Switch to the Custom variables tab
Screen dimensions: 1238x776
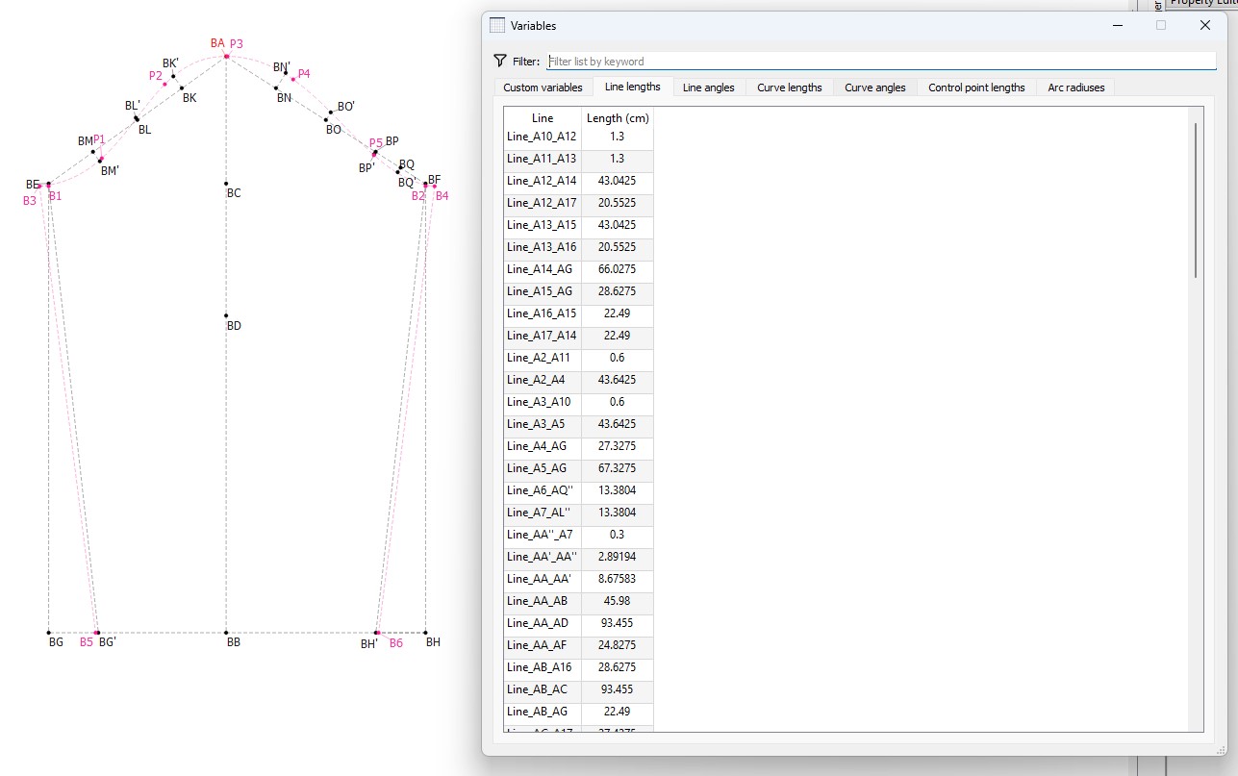pos(543,88)
